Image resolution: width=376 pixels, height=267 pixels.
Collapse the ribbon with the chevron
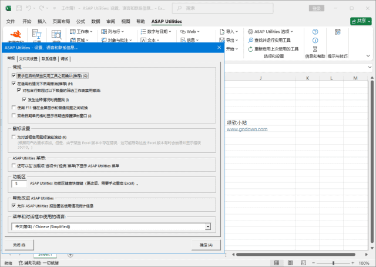pyautogui.click(x=368, y=56)
